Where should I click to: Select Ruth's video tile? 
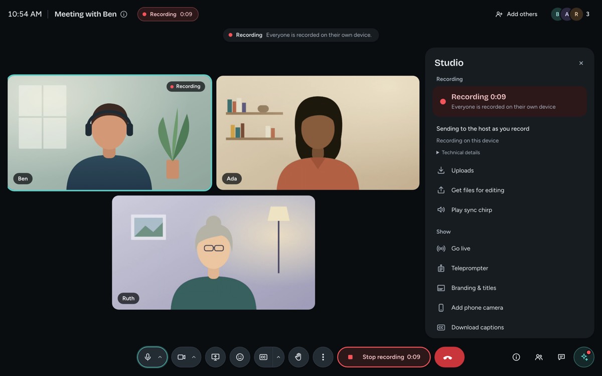(x=213, y=253)
